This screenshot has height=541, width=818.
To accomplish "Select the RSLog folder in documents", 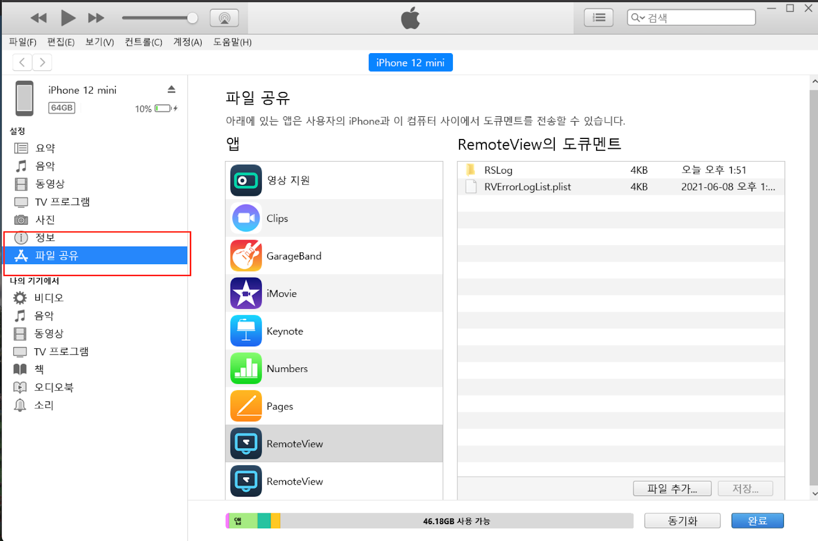I will coord(498,170).
